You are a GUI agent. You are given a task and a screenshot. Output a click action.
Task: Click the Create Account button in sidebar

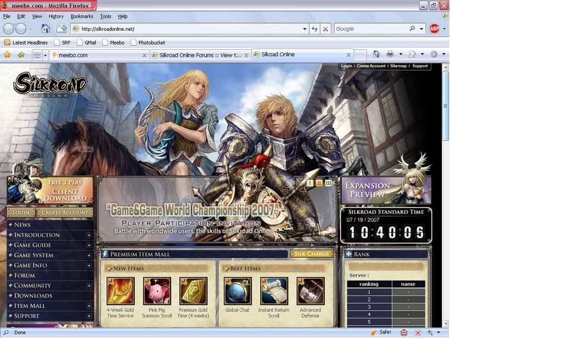point(65,212)
